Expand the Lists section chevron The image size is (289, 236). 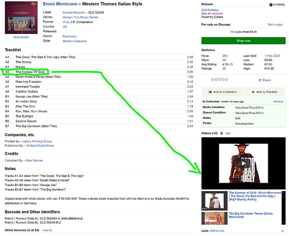tap(282, 231)
